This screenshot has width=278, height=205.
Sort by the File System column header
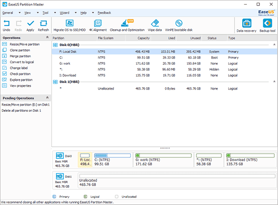(x=111, y=38)
